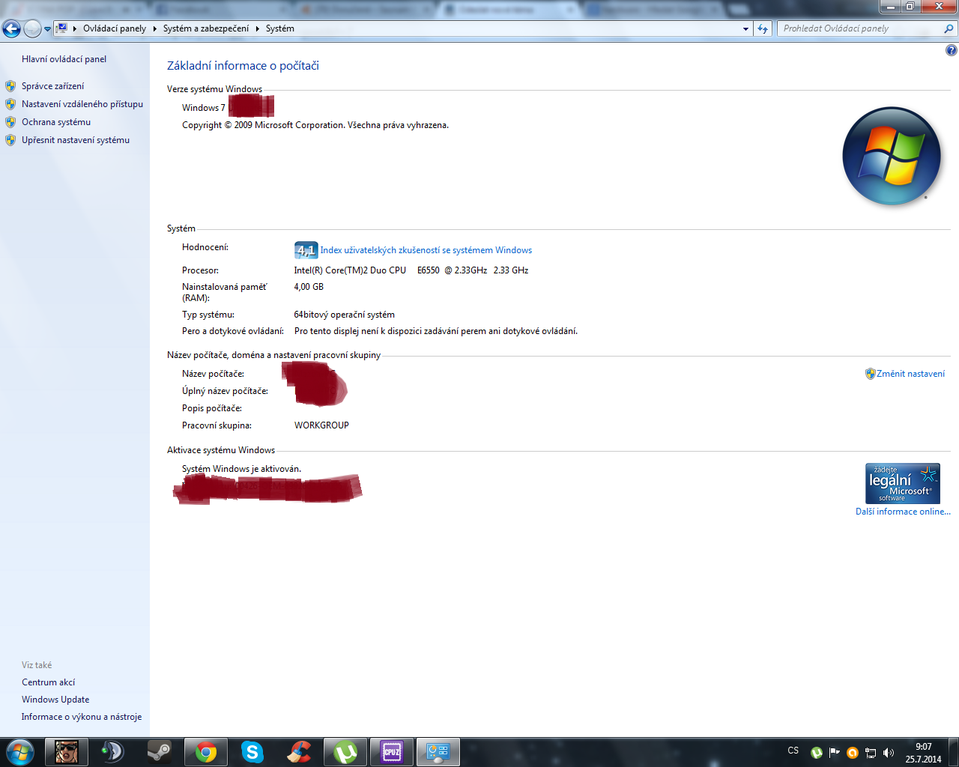Open Upřesnit nastavení systému
The image size is (959, 767).
76,140
